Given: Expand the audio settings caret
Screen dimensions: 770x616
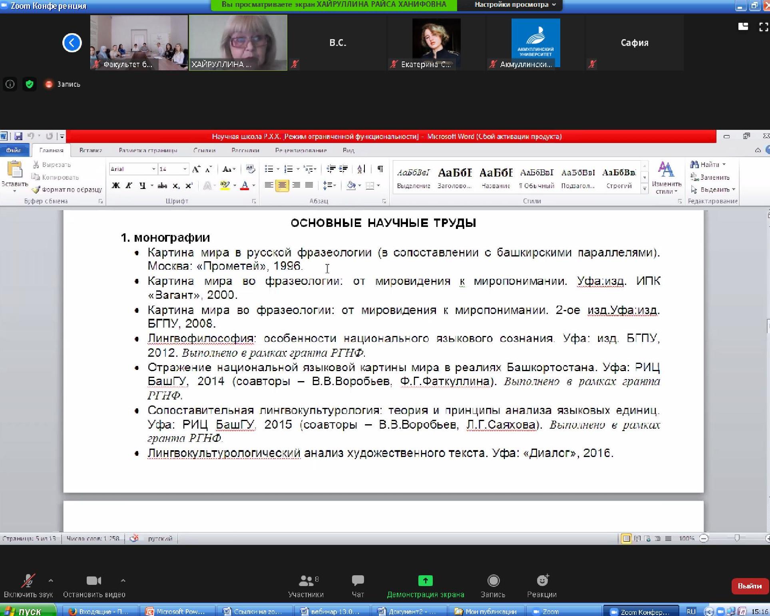Looking at the screenshot, I should coord(51,580).
